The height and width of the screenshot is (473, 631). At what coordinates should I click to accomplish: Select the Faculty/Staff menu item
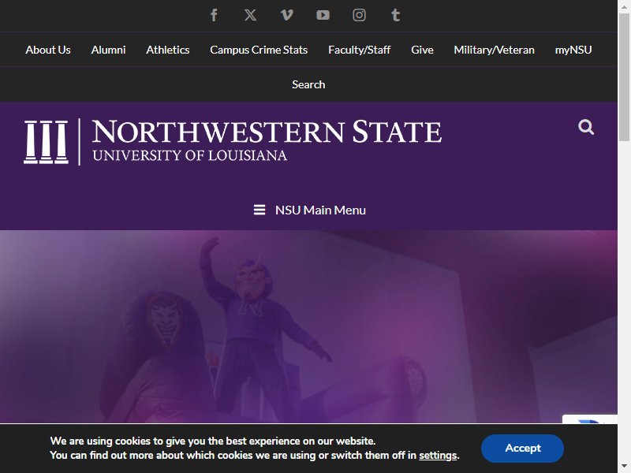click(360, 50)
